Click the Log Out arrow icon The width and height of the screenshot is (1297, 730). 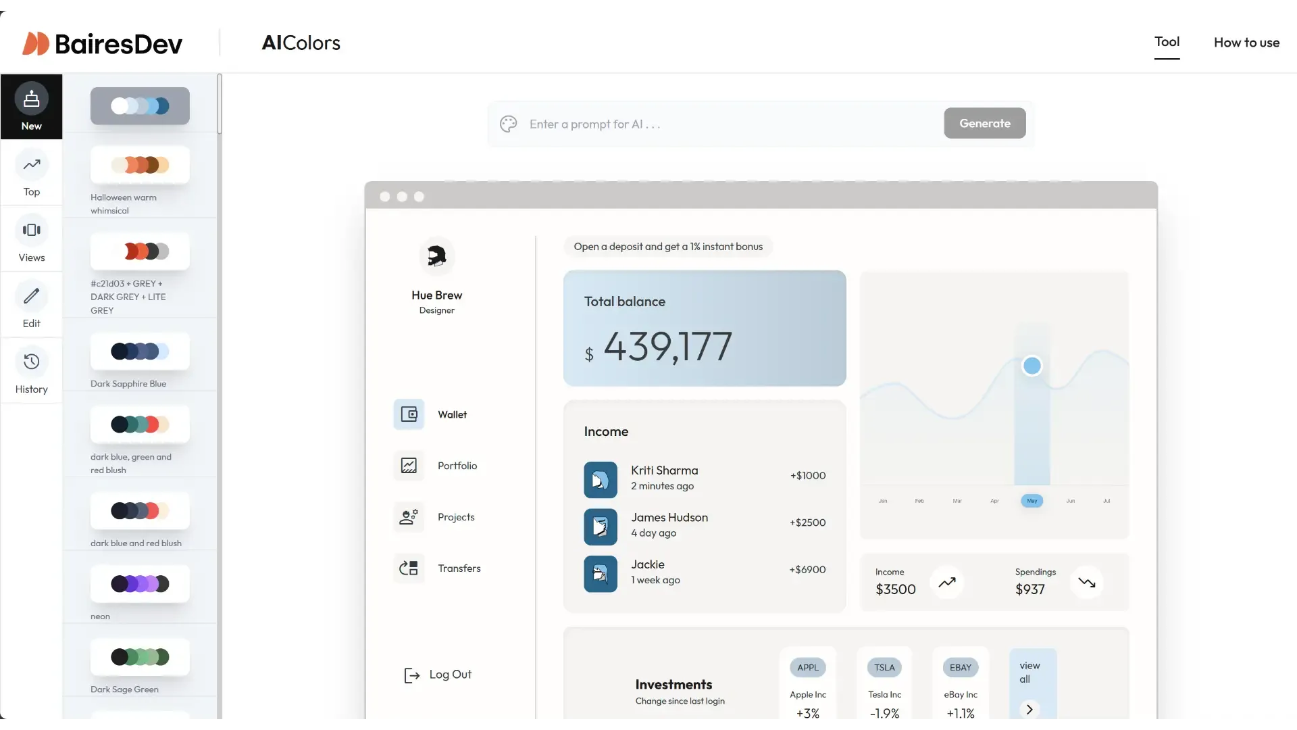tap(411, 675)
